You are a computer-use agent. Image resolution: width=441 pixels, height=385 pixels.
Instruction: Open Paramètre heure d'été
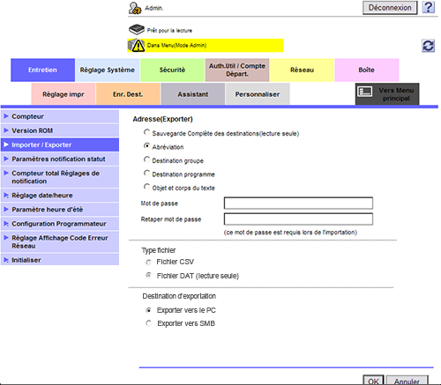click(x=60, y=210)
